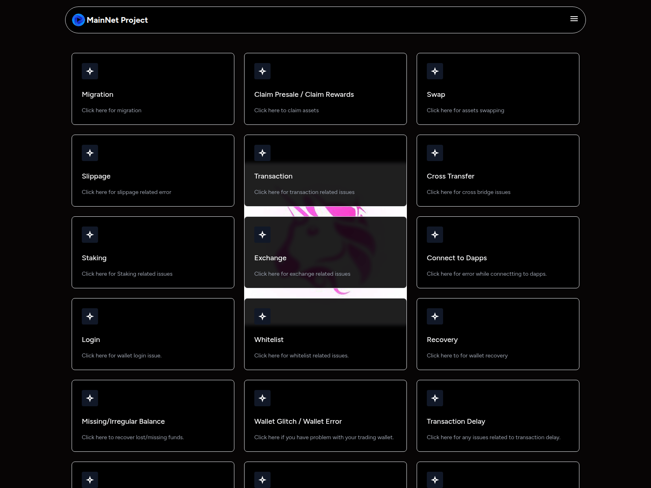
Task: Click 'Click here for assets swapping' text
Action: click(465, 110)
